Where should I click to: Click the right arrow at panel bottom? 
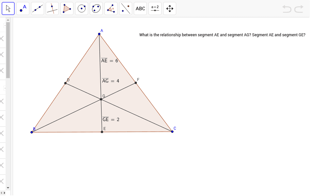pyautogui.click(x=5, y=193)
